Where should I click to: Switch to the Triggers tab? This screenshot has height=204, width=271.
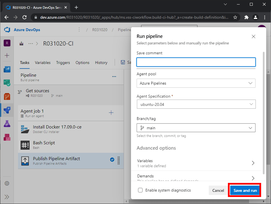point(63,63)
